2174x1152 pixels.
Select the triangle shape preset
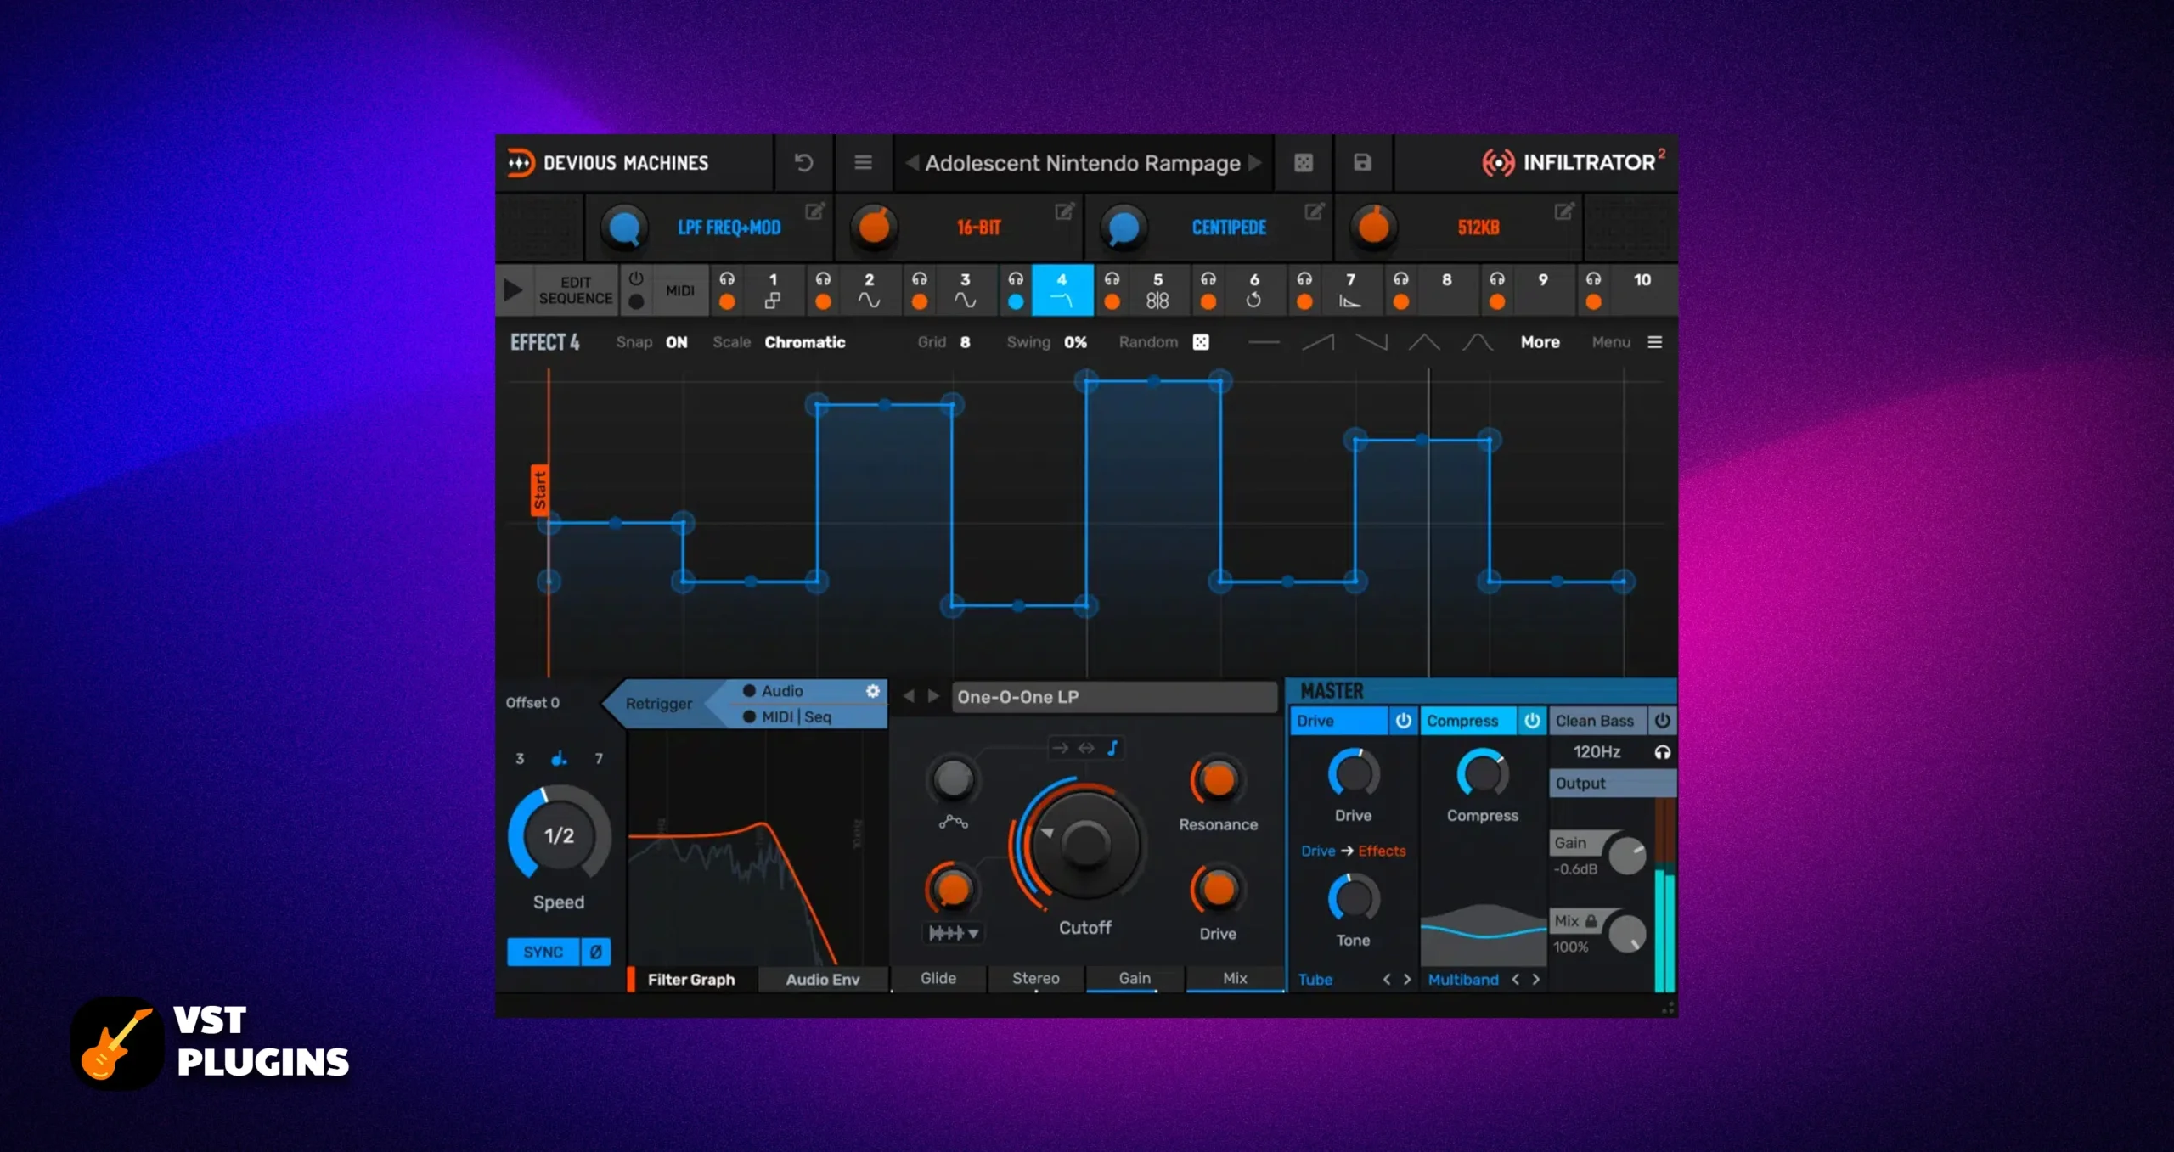click(x=1424, y=342)
